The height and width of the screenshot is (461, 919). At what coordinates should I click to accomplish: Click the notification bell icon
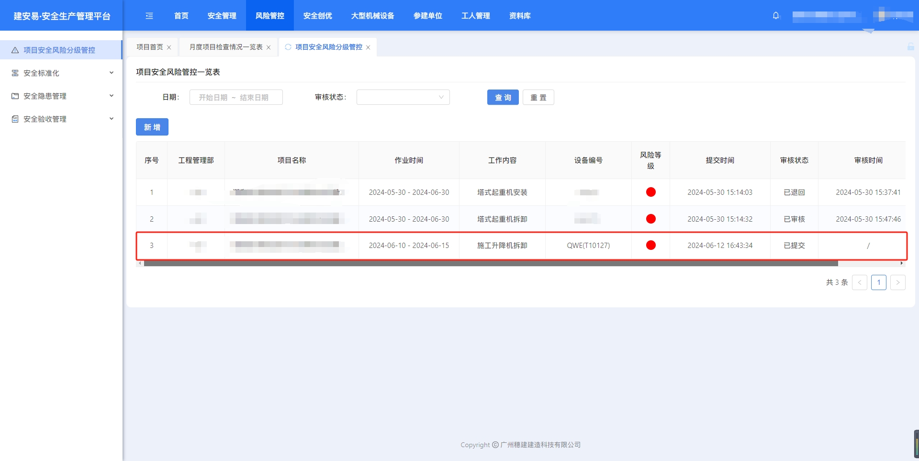pos(776,15)
